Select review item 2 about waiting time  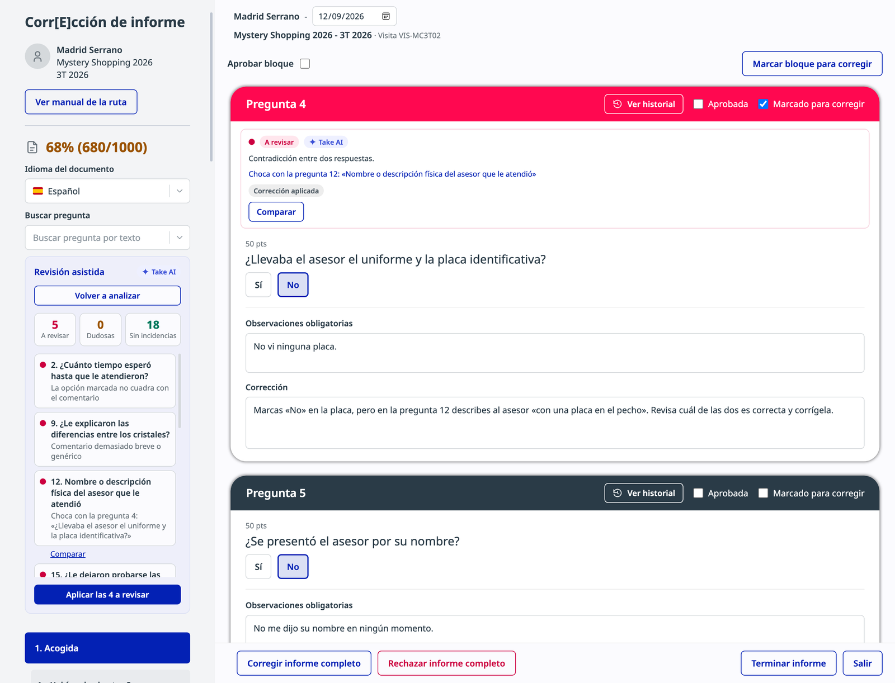pos(105,381)
